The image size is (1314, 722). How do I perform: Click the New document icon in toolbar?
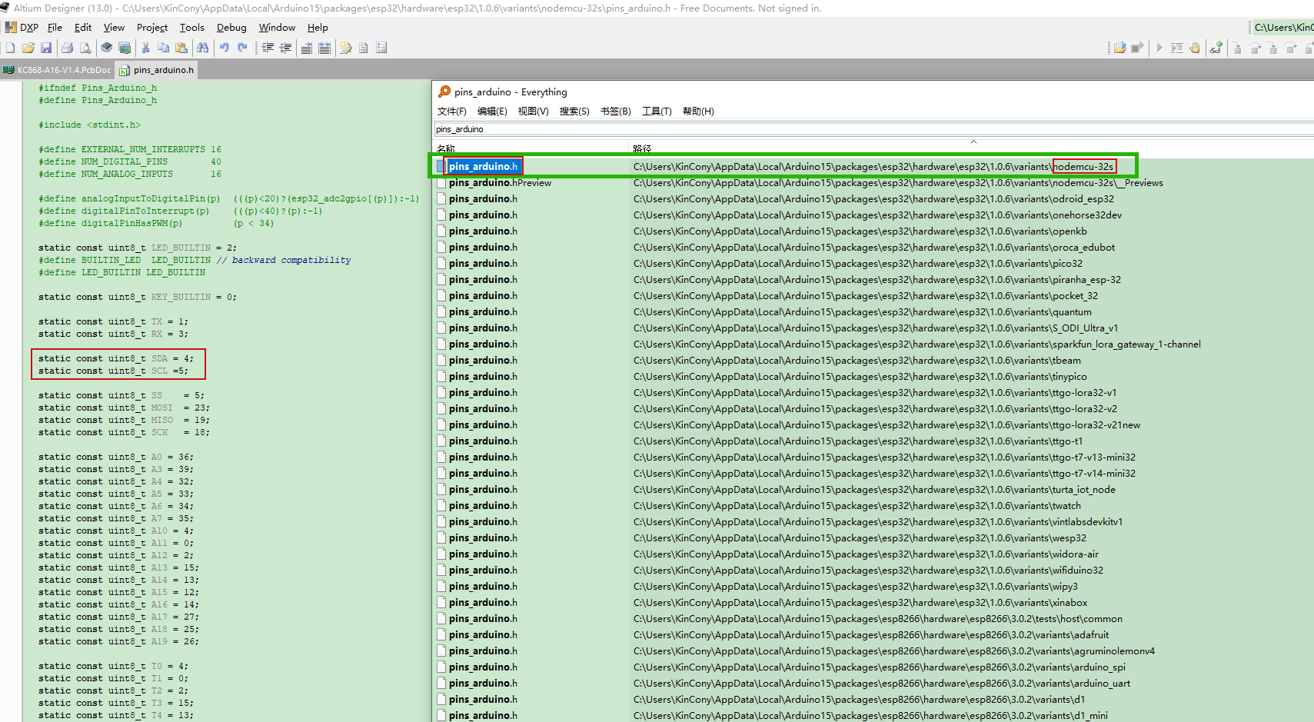coord(11,48)
